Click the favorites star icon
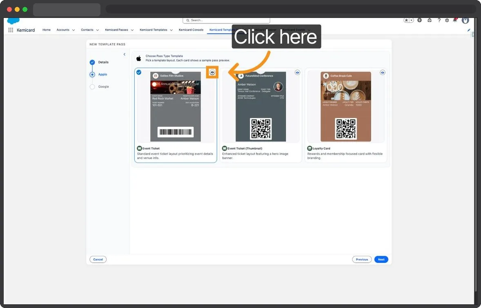The width and height of the screenshot is (481, 308). [x=406, y=20]
